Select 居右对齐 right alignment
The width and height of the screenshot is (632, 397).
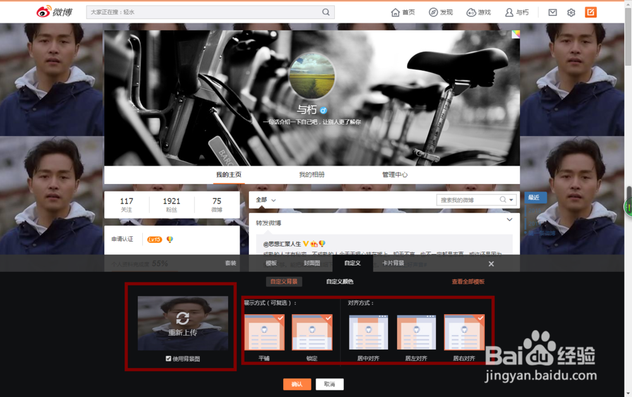pos(464,332)
